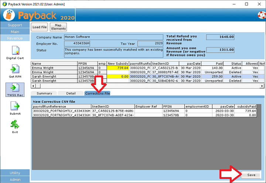The image size is (266, 183).
Task: Click the Company Name field
Action: pos(113,37)
